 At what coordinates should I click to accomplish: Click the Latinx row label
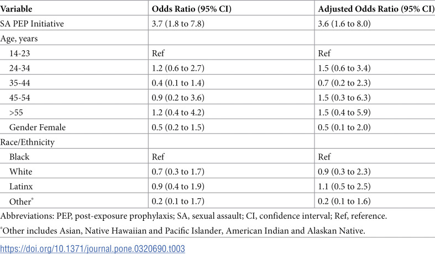tap(21, 186)
